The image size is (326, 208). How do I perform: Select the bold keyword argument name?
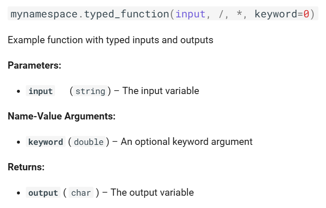click(46, 141)
